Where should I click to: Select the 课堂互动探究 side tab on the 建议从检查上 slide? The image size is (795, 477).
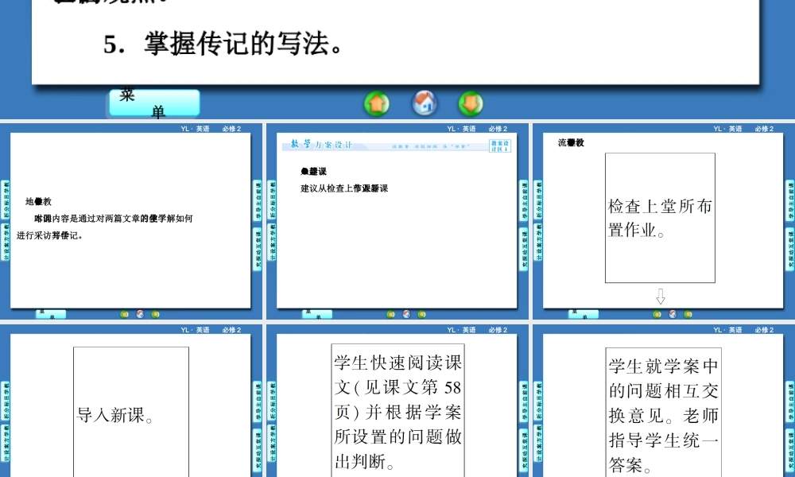click(524, 248)
